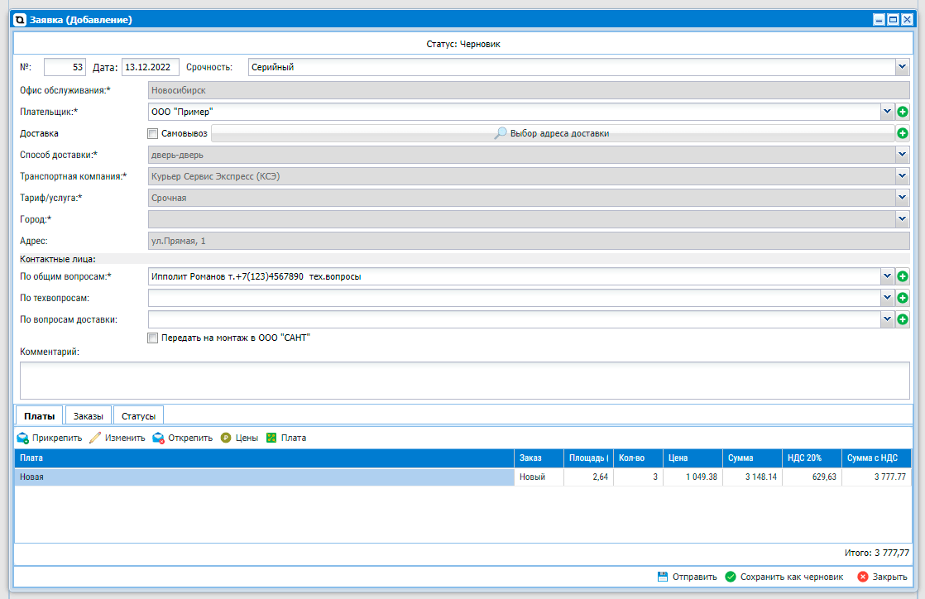Click the Прикрепить attach icon
Image resolution: width=925 pixels, height=599 pixels.
point(23,438)
